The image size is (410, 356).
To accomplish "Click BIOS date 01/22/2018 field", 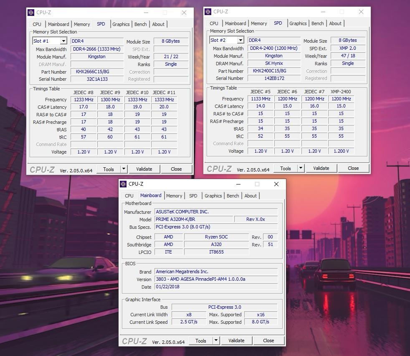I will pyautogui.click(x=216, y=287).
